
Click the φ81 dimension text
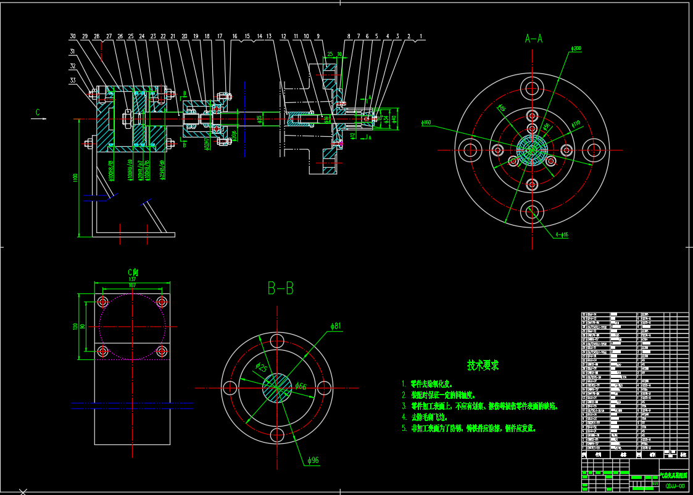[336, 325]
